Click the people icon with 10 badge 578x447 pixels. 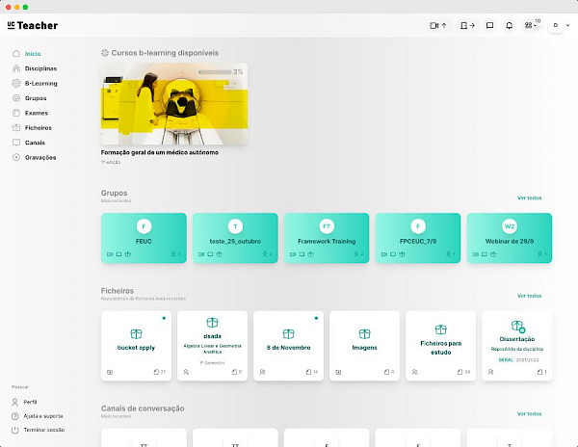click(531, 25)
